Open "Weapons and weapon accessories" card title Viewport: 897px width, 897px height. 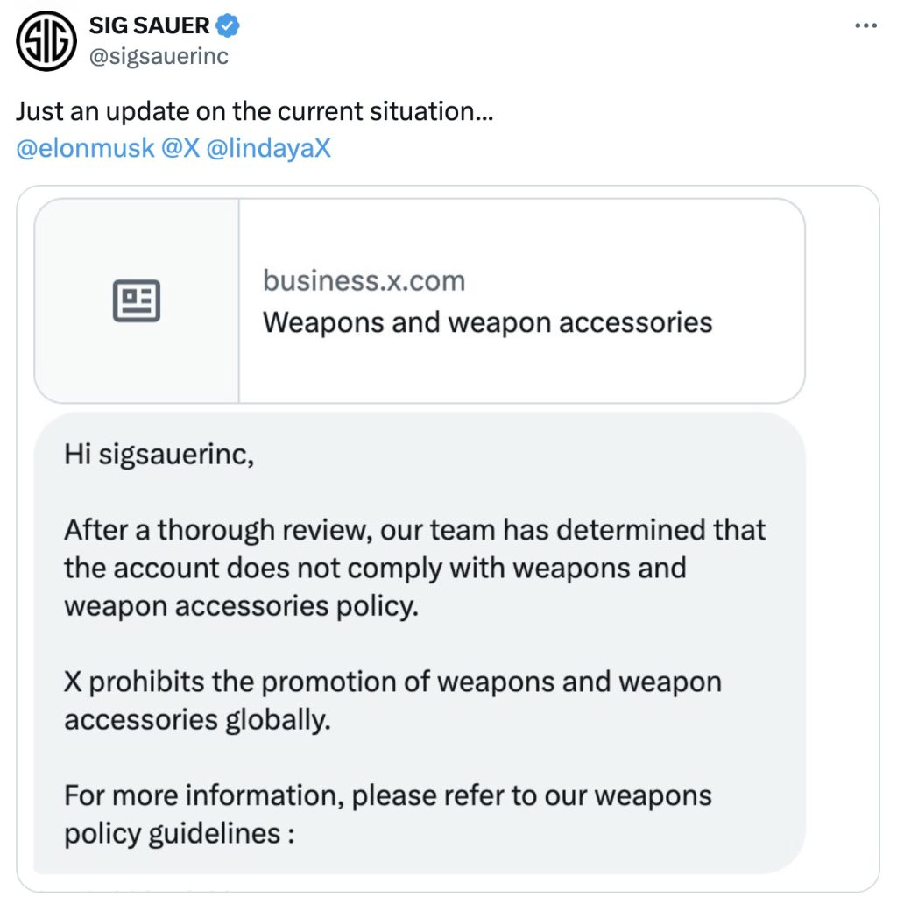[x=487, y=322]
